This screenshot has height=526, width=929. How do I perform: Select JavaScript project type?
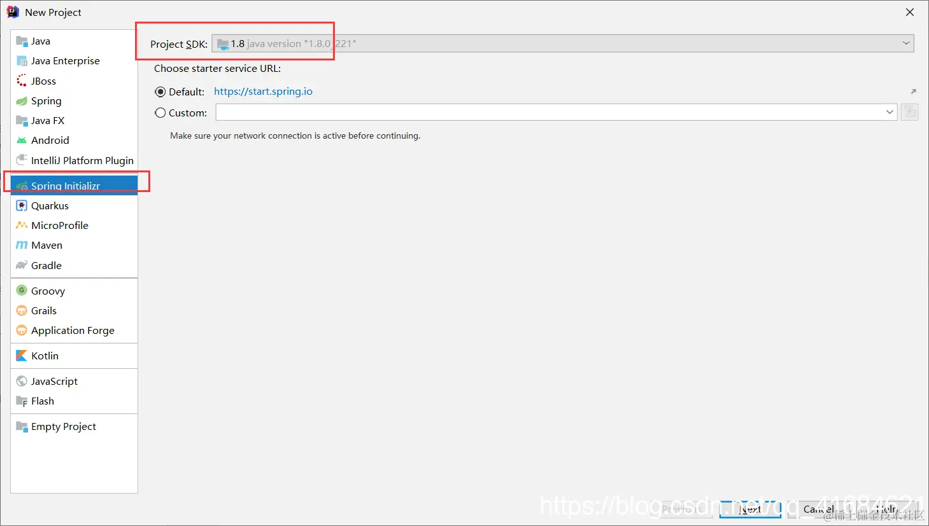[x=74, y=381]
